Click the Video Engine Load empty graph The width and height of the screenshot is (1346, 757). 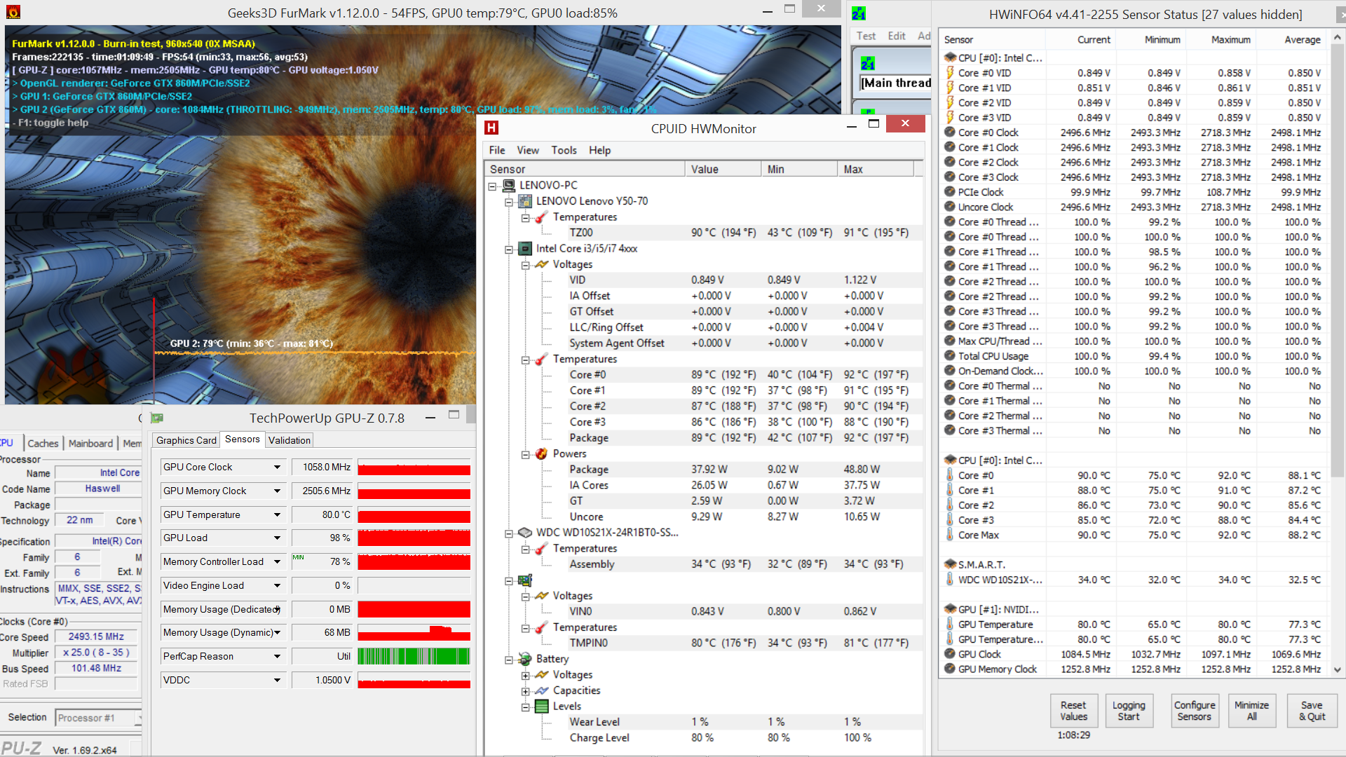tap(414, 586)
